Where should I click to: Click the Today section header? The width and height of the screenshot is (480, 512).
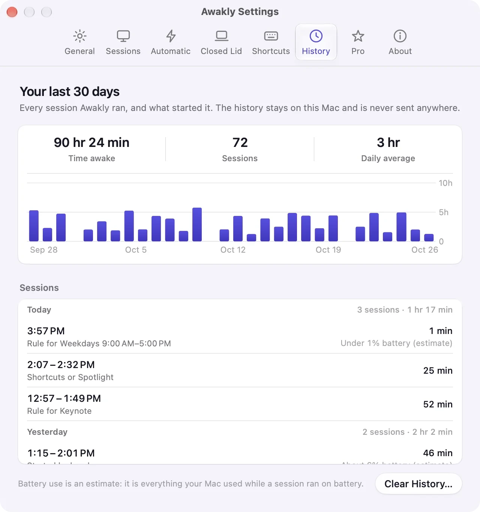point(39,310)
